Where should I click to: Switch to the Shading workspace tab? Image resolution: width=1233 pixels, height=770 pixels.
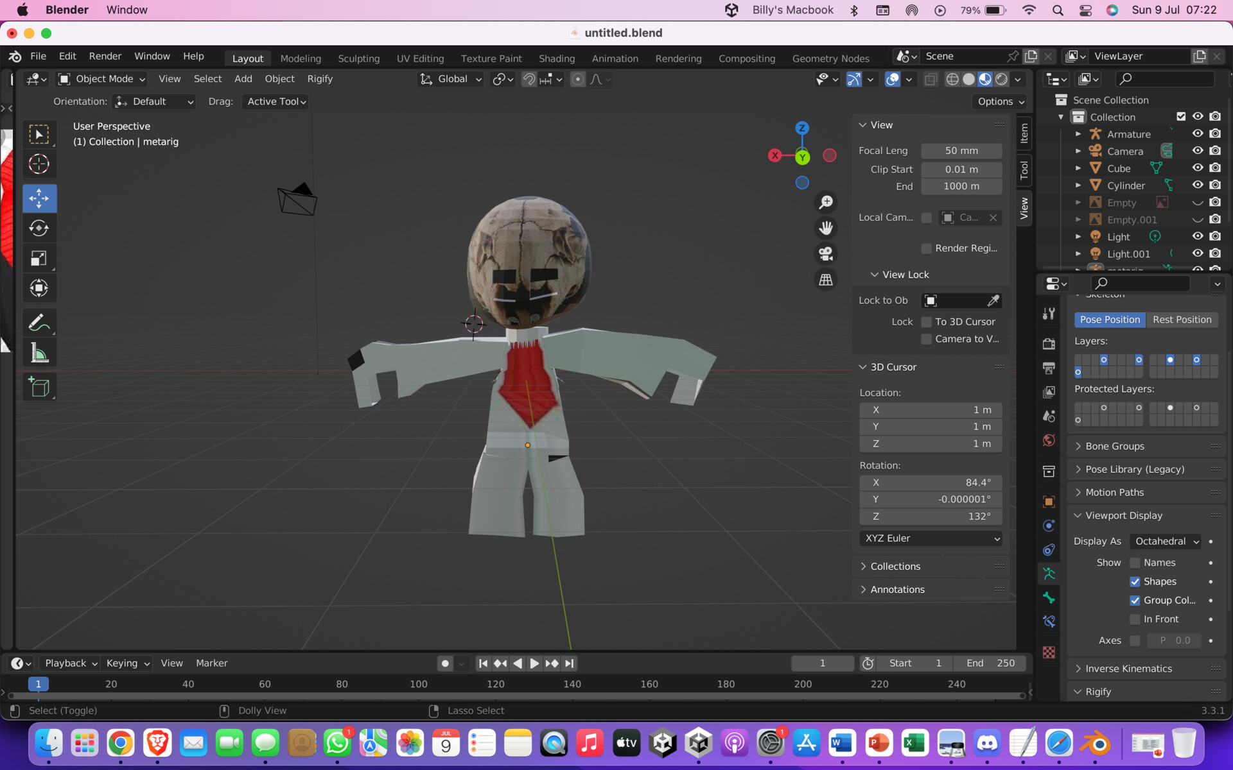[x=556, y=58]
